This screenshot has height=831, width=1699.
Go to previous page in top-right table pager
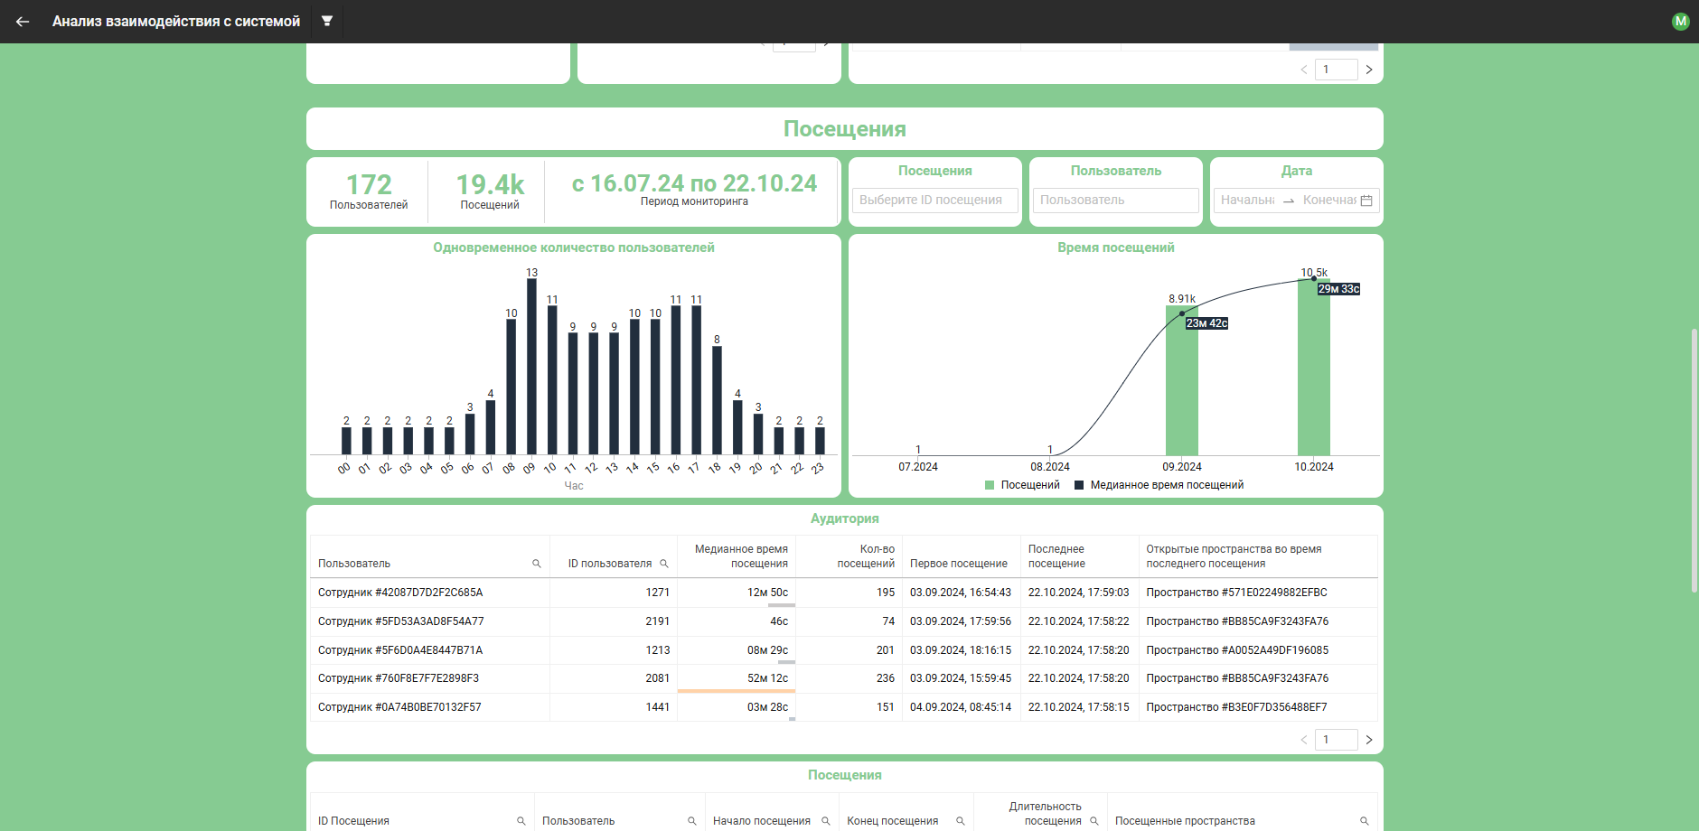point(1304,70)
